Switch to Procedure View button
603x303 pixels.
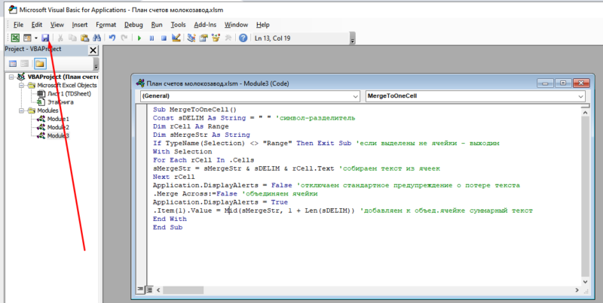(140, 289)
